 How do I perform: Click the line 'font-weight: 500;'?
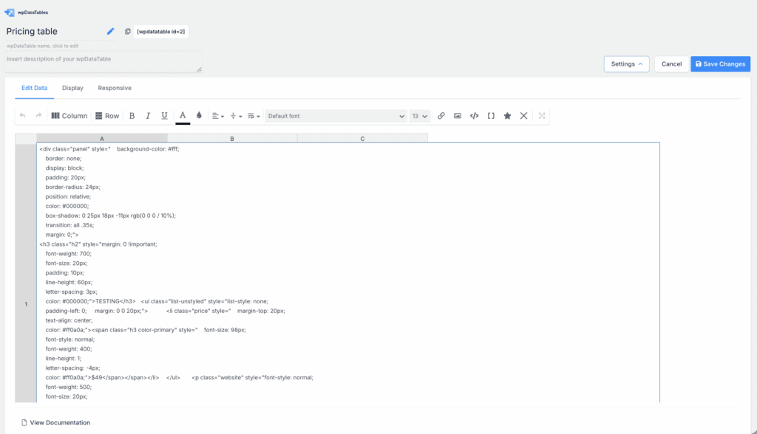[69, 387]
